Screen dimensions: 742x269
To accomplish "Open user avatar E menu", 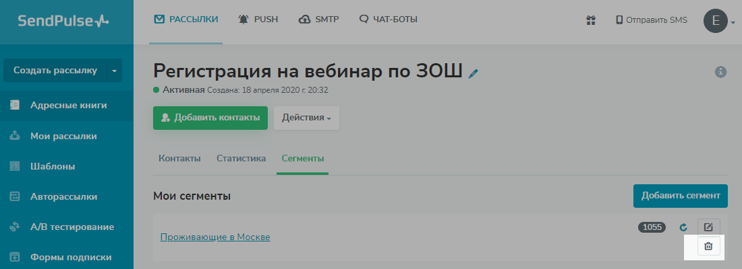I will point(716,21).
